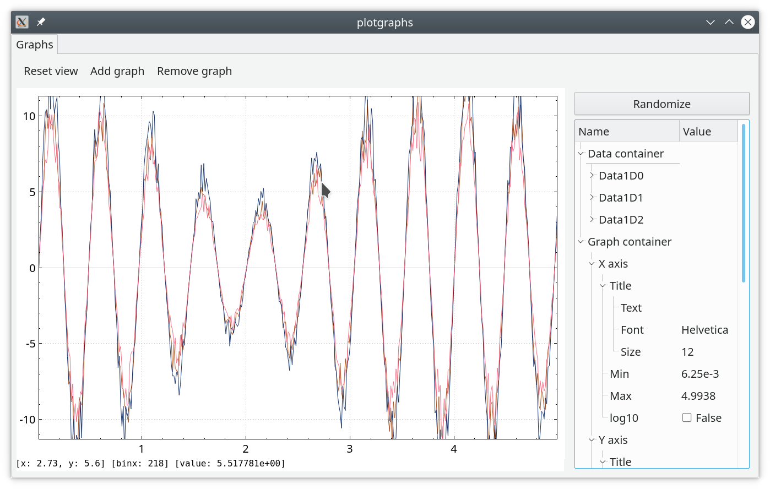Viewport: 770px width, 489px height.
Task: Collapse the Data container node
Action: (x=581, y=154)
